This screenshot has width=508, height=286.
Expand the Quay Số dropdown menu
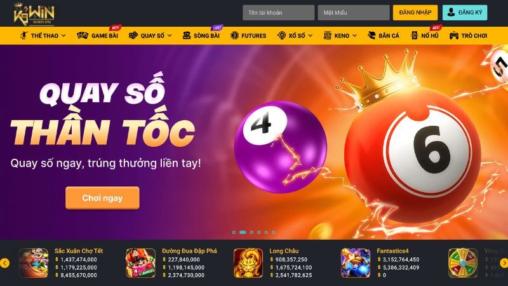click(150, 36)
